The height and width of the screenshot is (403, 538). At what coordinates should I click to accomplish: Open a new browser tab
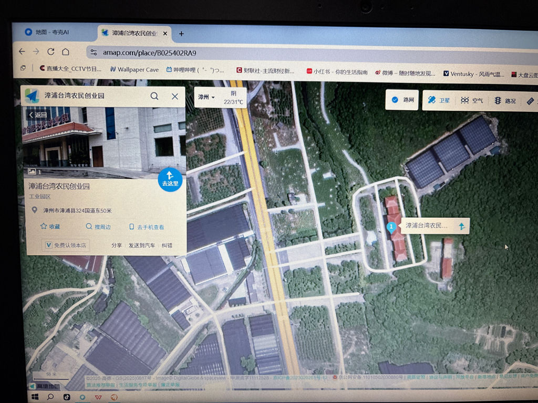(181, 34)
